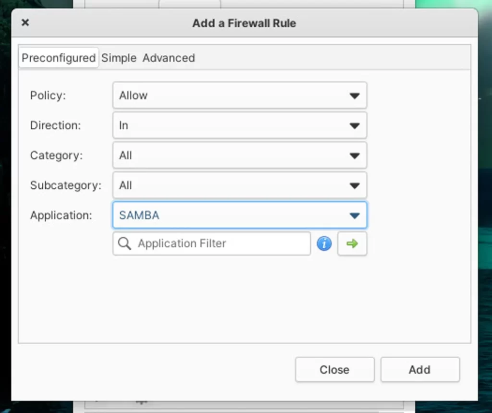
Task: Click the green arrow go button
Action: click(352, 243)
